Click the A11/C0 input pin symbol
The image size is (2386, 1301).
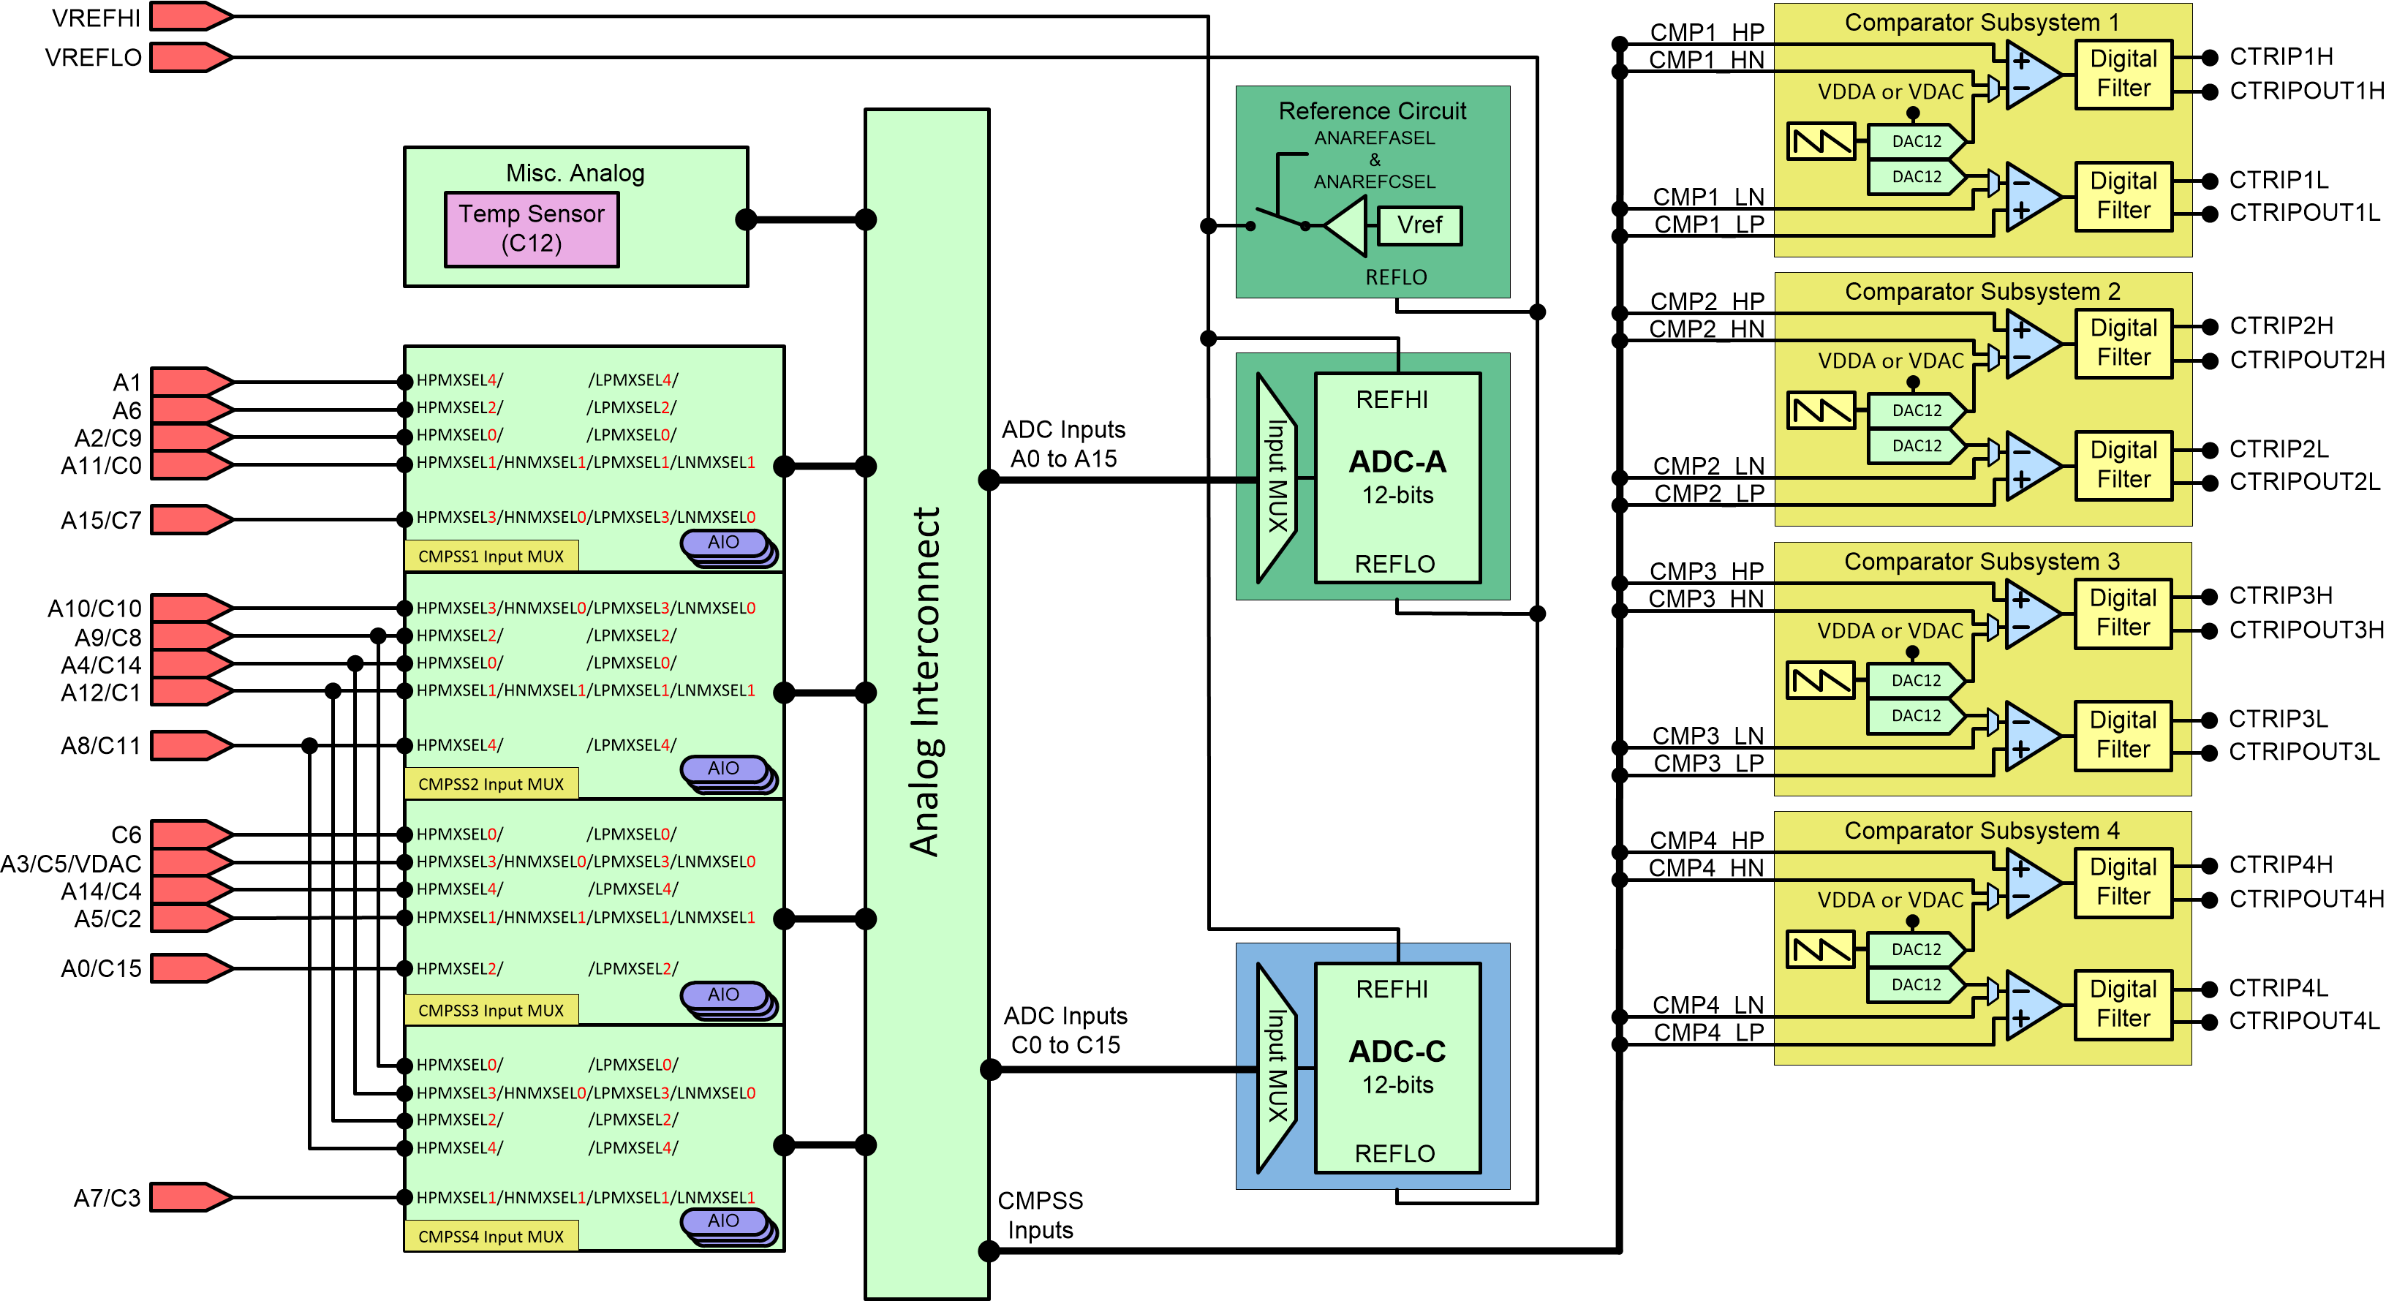tap(191, 464)
